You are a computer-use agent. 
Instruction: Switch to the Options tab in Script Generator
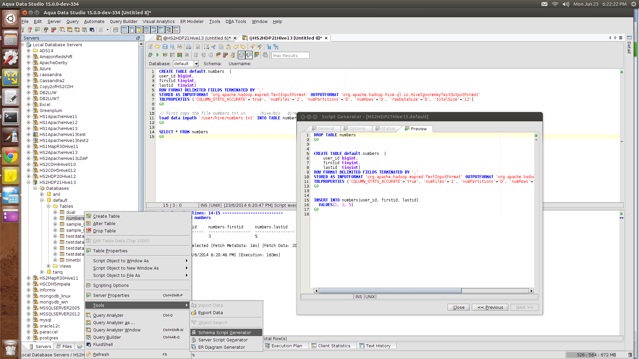click(x=354, y=129)
